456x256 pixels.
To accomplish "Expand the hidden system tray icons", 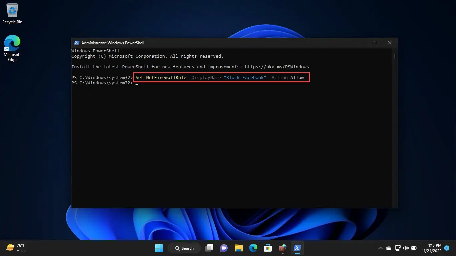I will tap(380, 248).
